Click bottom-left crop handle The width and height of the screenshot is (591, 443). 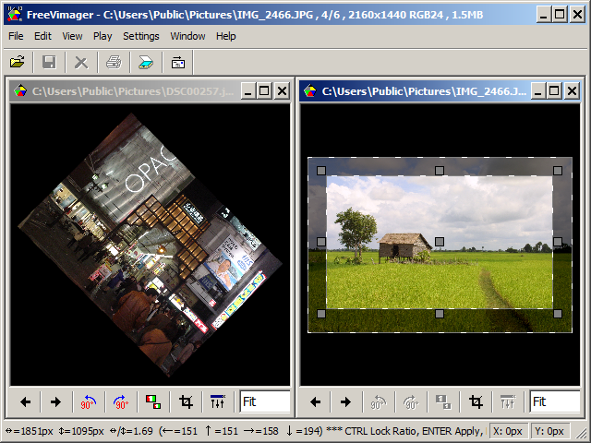[321, 314]
